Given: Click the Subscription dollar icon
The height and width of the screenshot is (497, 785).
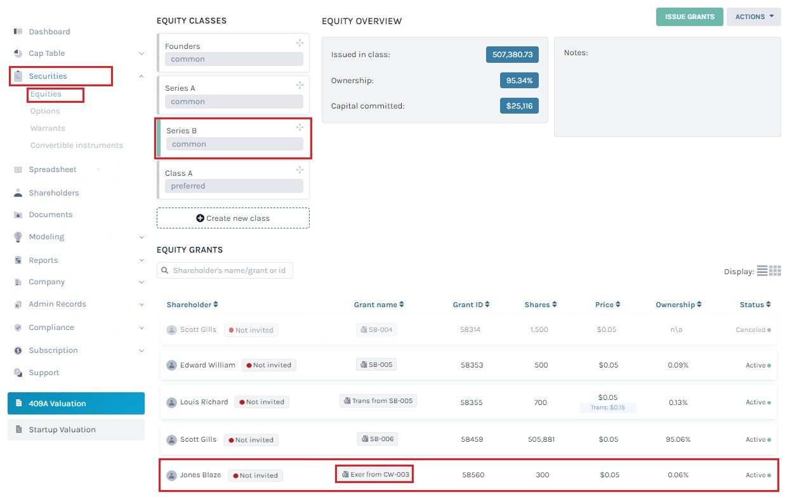Looking at the screenshot, I should (18, 350).
